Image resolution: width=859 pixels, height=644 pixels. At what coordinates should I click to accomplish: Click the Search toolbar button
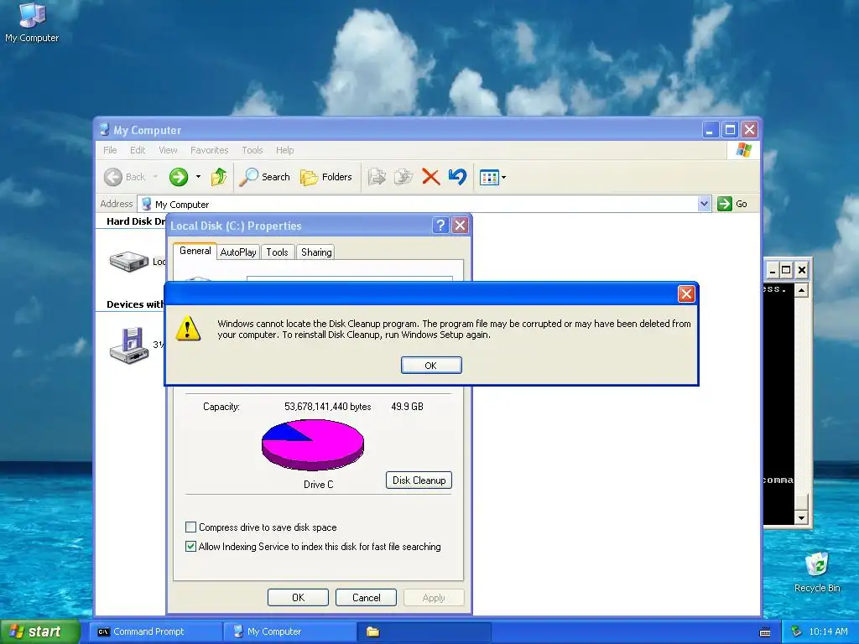(x=264, y=177)
